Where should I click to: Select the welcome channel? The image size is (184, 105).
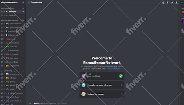pyautogui.click(x=13, y=11)
